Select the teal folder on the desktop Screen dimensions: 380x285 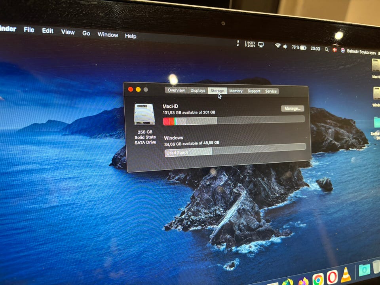377,122
